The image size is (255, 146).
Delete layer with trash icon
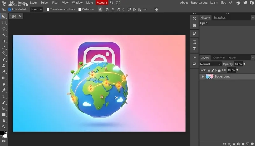coord(252,144)
